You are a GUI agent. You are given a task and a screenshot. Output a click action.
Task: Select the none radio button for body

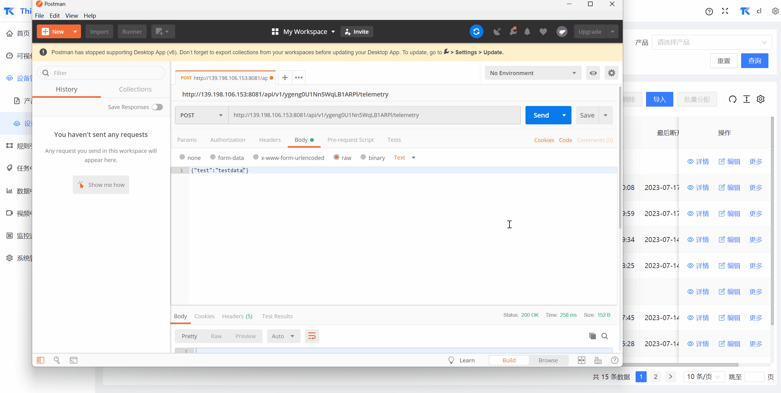click(181, 157)
